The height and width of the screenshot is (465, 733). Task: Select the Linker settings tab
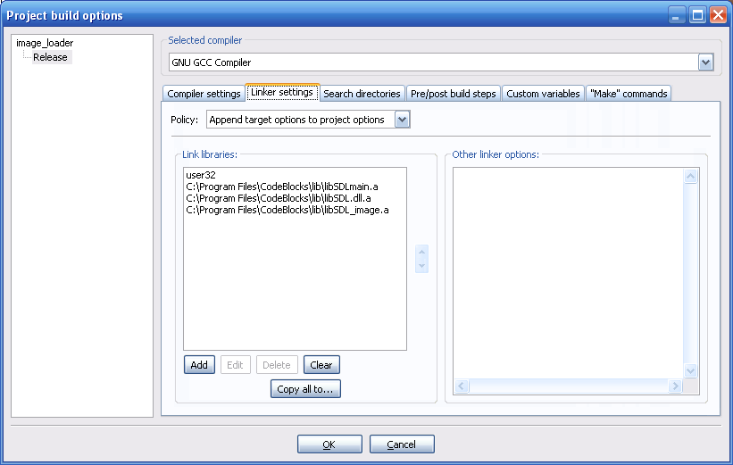(281, 93)
